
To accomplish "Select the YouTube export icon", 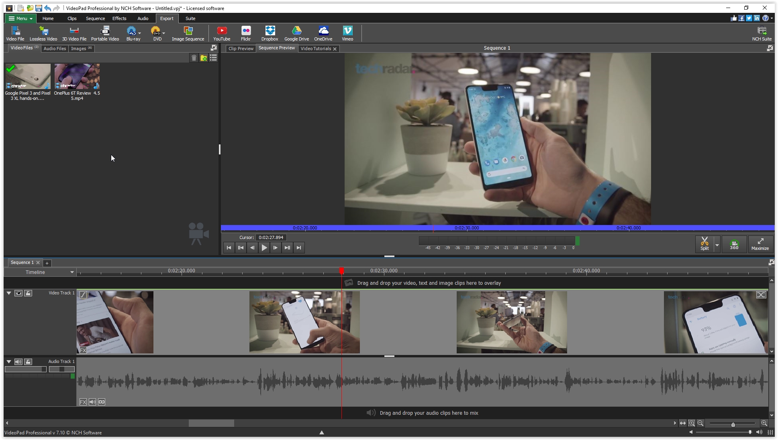I will tap(221, 33).
